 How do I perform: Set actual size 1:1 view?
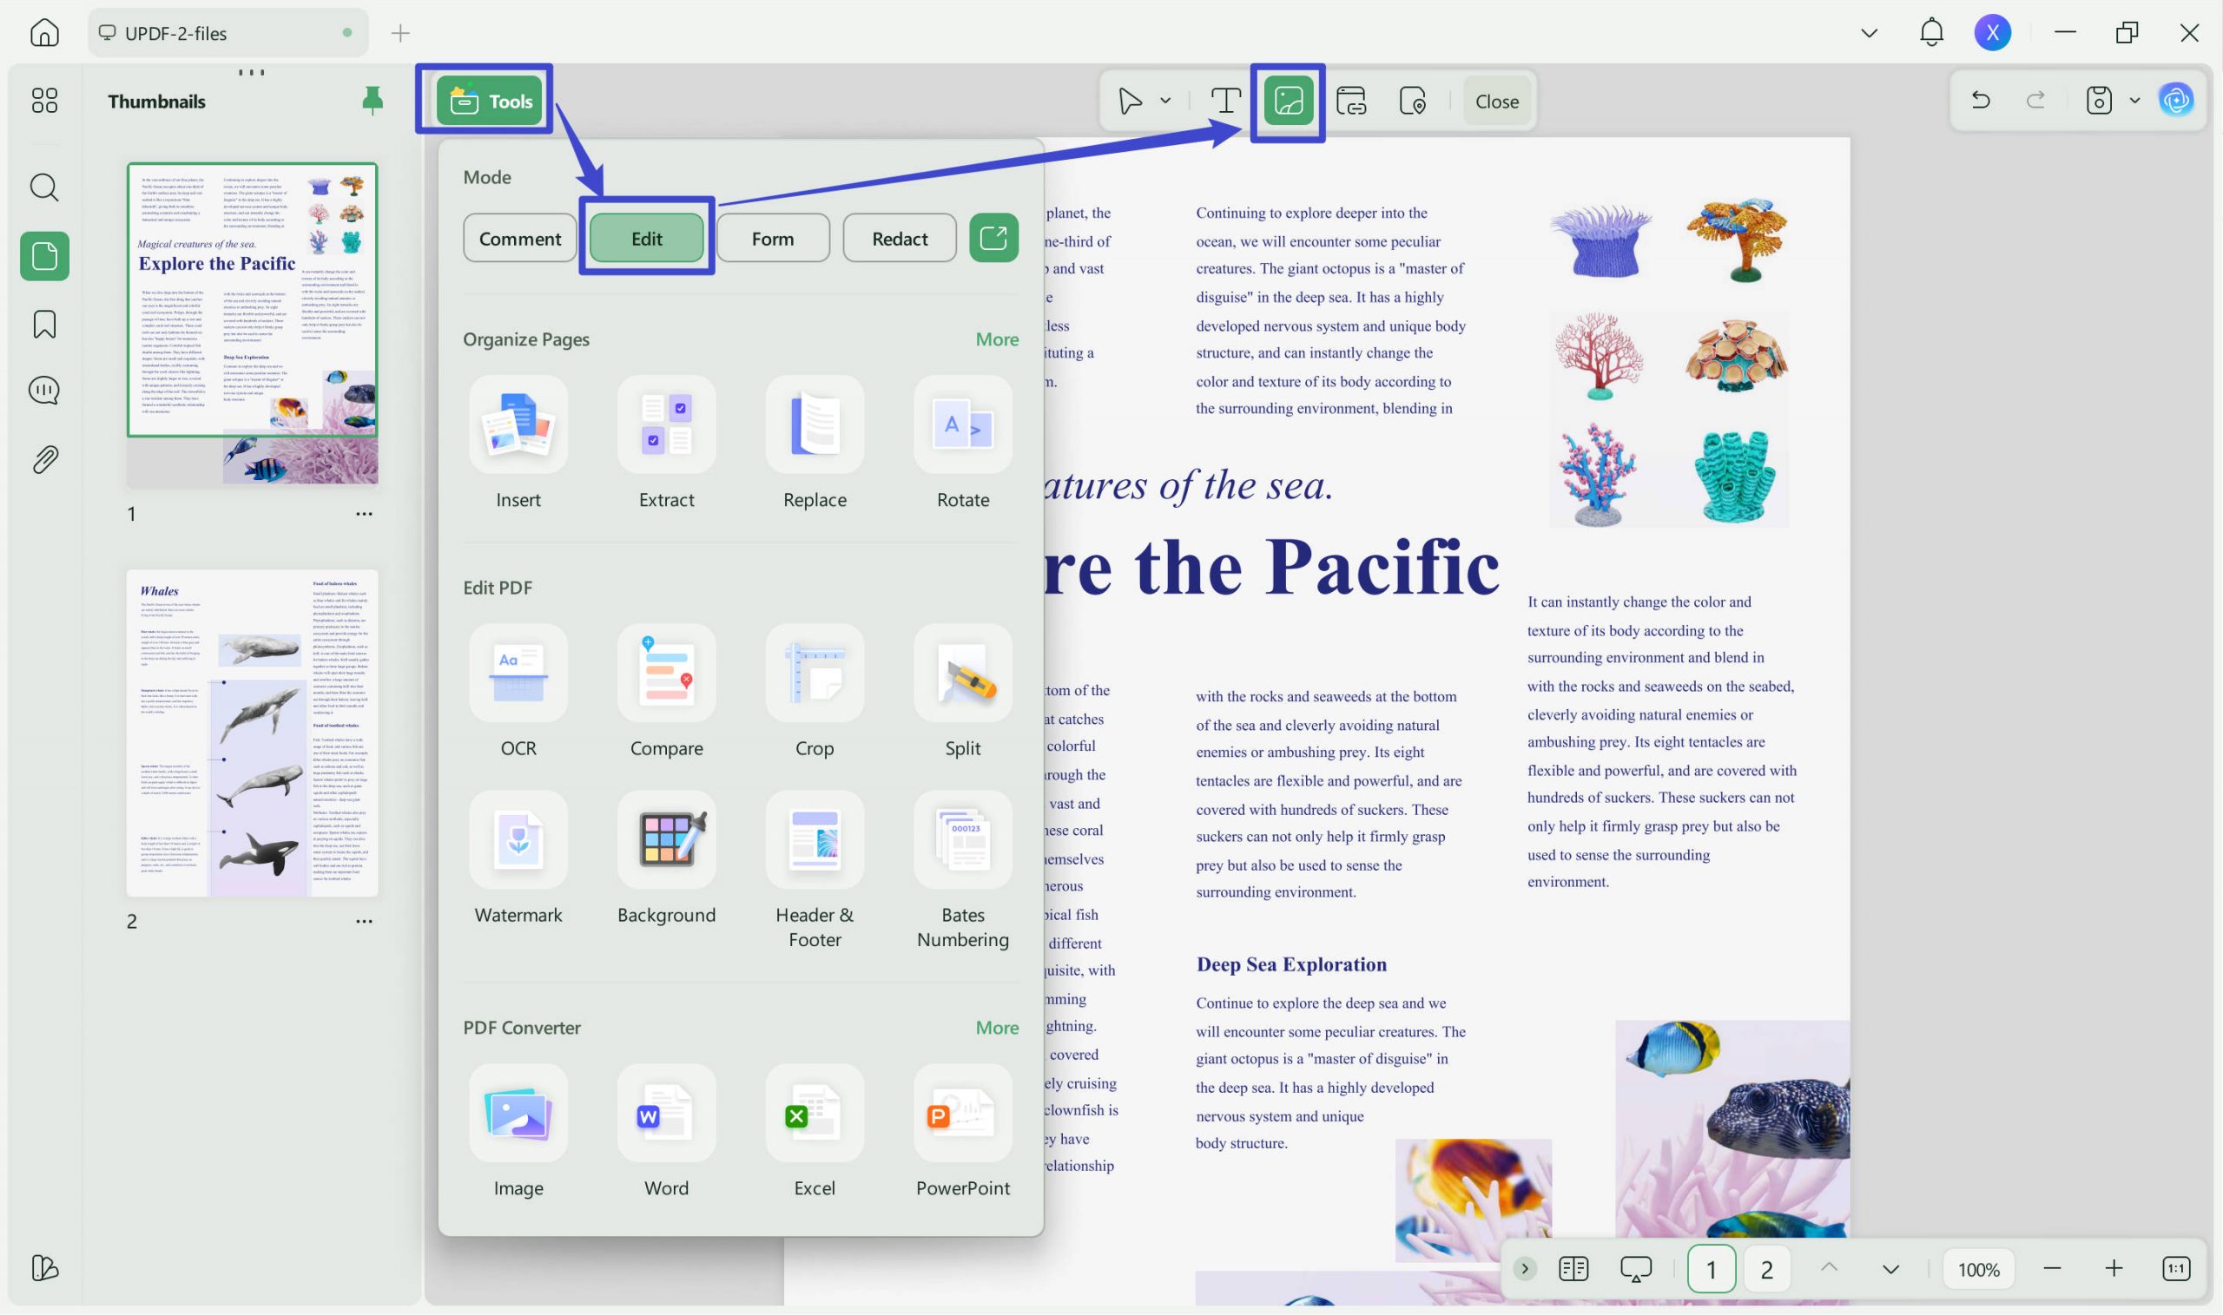pos(2176,1269)
